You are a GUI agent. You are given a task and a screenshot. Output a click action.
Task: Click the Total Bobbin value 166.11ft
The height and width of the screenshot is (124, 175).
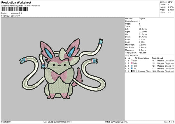coord(143,53)
